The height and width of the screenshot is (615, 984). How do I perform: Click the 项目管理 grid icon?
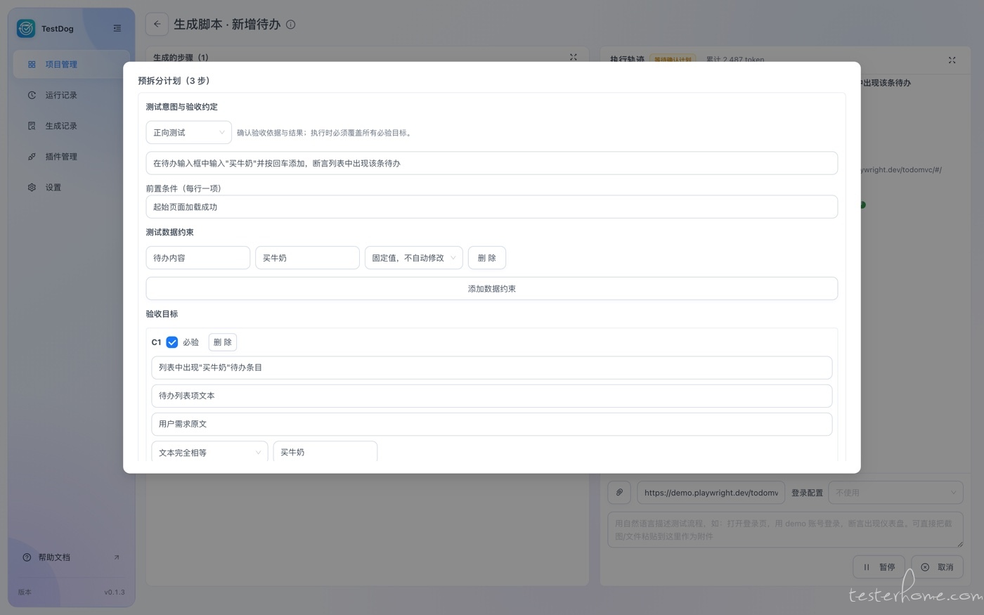pyautogui.click(x=32, y=65)
